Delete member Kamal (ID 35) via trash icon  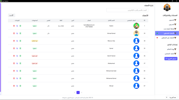pos(14,48)
